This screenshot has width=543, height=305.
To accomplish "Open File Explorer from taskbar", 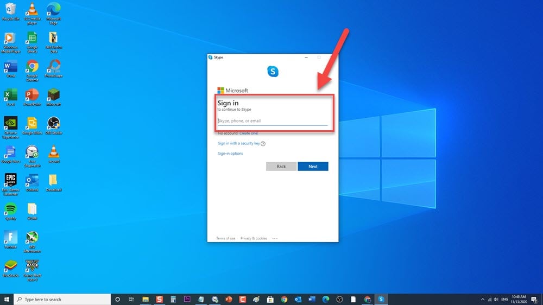I will pyautogui.click(x=146, y=300).
